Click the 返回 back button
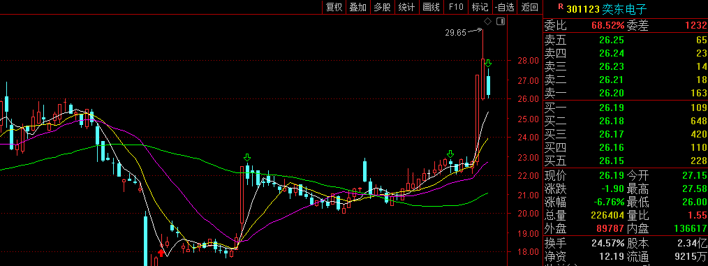 pyautogui.click(x=530, y=7)
